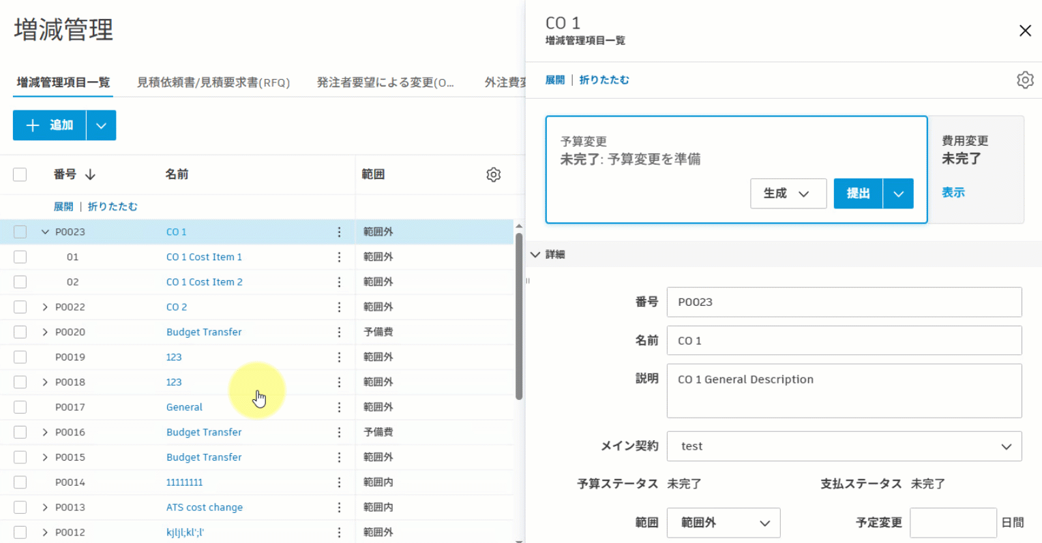This screenshot has height=543, width=1042.
Task: Check the select-all checkbox in the table header
Action: pyautogui.click(x=20, y=174)
